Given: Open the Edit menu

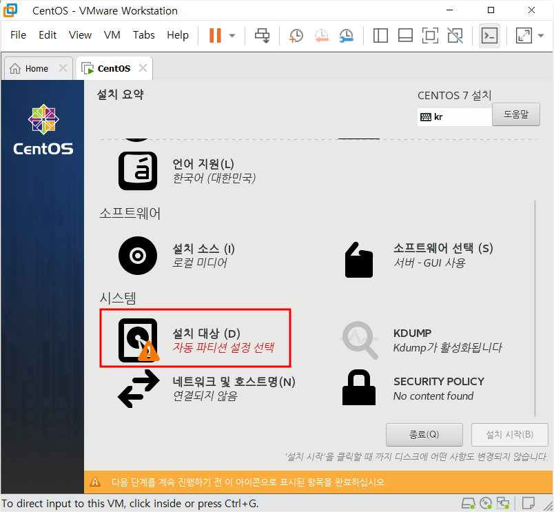Looking at the screenshot, I should click(x=48, y=35).
